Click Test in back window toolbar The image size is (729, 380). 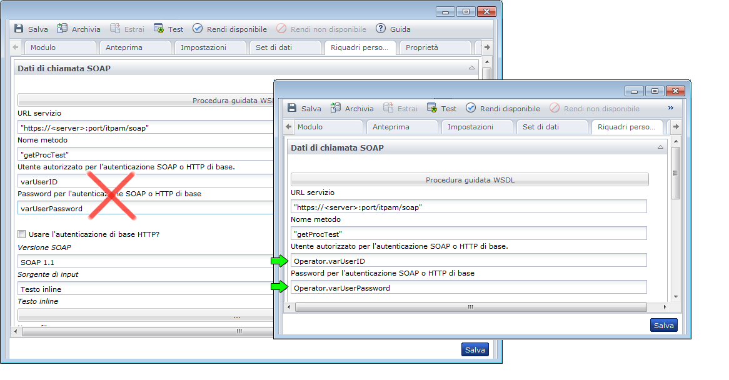point(168,29)
